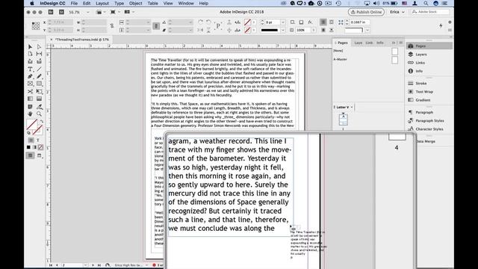The width and height of the screenshot is (478, 269).
Task: Open the Text Wrap panel
Action: pos(424,91)
